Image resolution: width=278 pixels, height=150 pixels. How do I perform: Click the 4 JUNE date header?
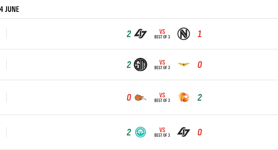pos(10,9)
